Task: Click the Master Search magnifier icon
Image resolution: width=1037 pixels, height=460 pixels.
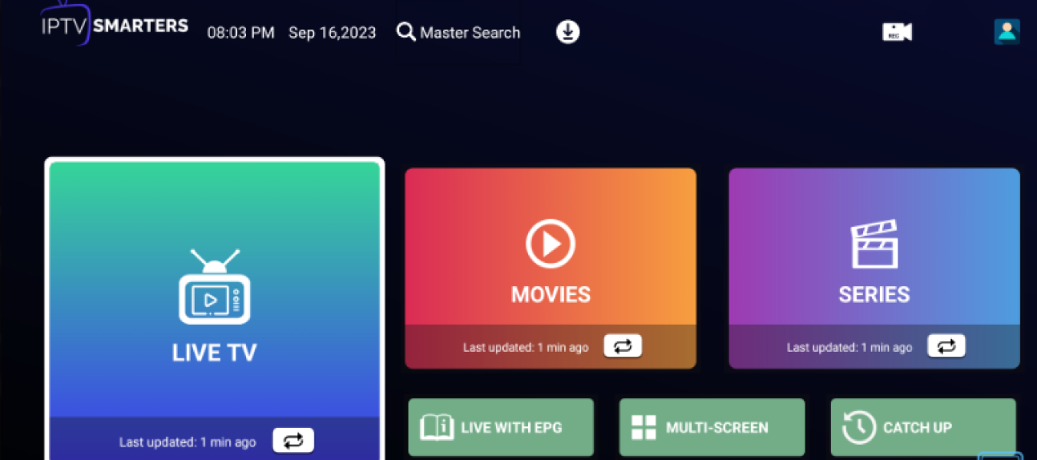Action: point(405,32)
